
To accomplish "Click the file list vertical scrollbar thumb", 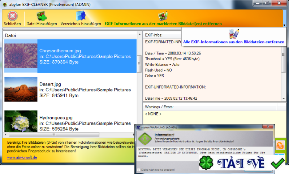I will [x=139, y=64].
